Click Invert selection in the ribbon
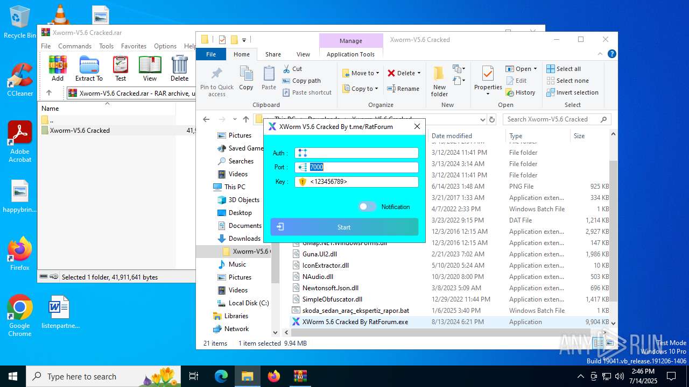The height and width of the screenshot is (387, 689). coord(572,92)
